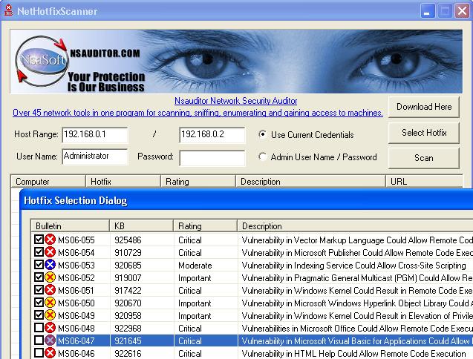
Task: Uncheck the MS06-054 bulletin checkbox
Action: [x=39, y=251]
